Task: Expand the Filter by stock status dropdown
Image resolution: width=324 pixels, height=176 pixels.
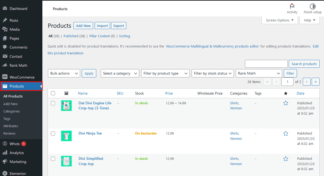Action: point(213,73)
